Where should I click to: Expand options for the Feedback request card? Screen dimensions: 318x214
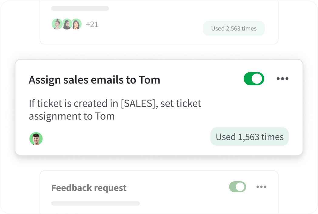[261, 187]
